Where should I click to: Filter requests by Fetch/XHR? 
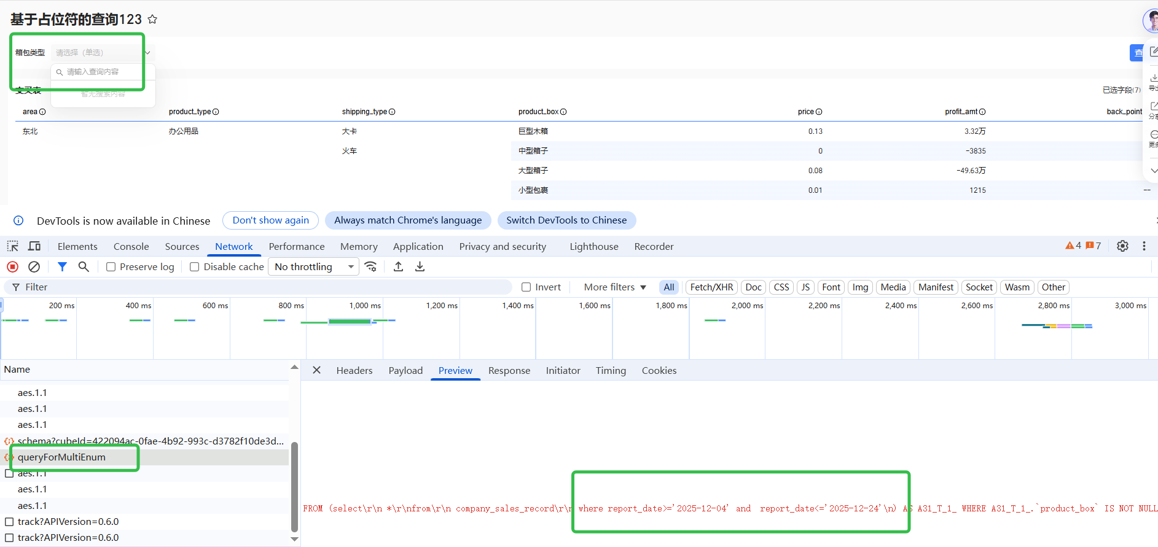click(711, 287)
